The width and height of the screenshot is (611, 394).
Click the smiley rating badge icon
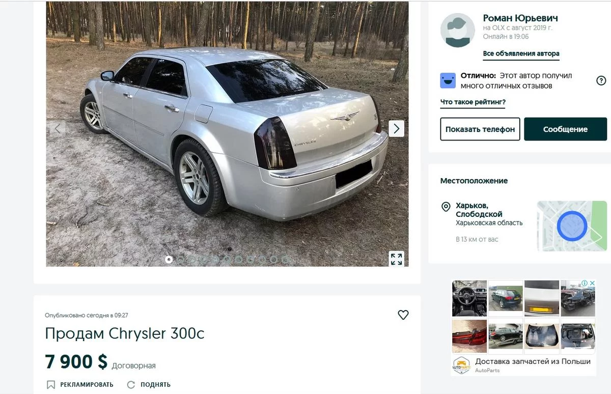point(448,80)
